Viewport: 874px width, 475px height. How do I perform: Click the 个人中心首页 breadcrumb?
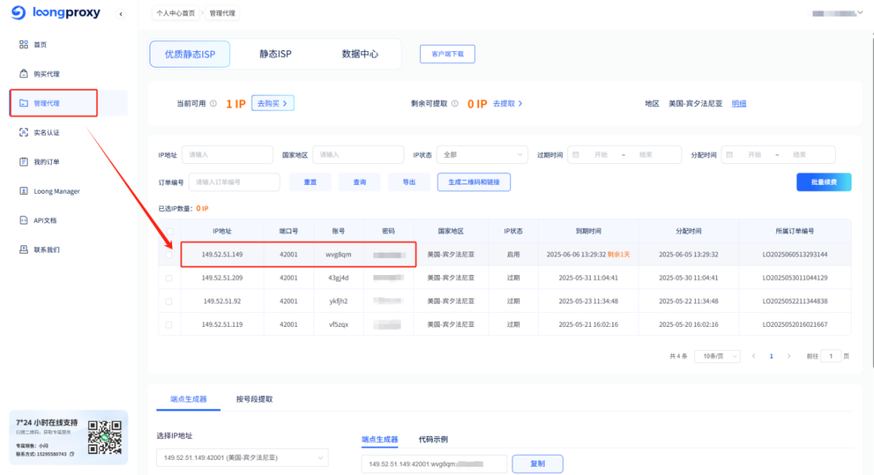coord(176,13)
